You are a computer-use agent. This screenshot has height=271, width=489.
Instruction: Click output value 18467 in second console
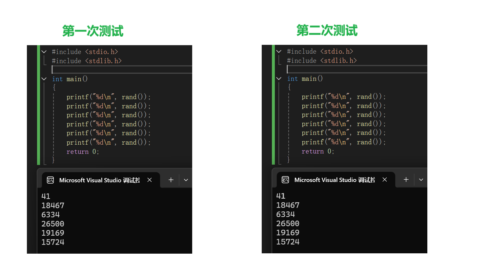[288, 205]
